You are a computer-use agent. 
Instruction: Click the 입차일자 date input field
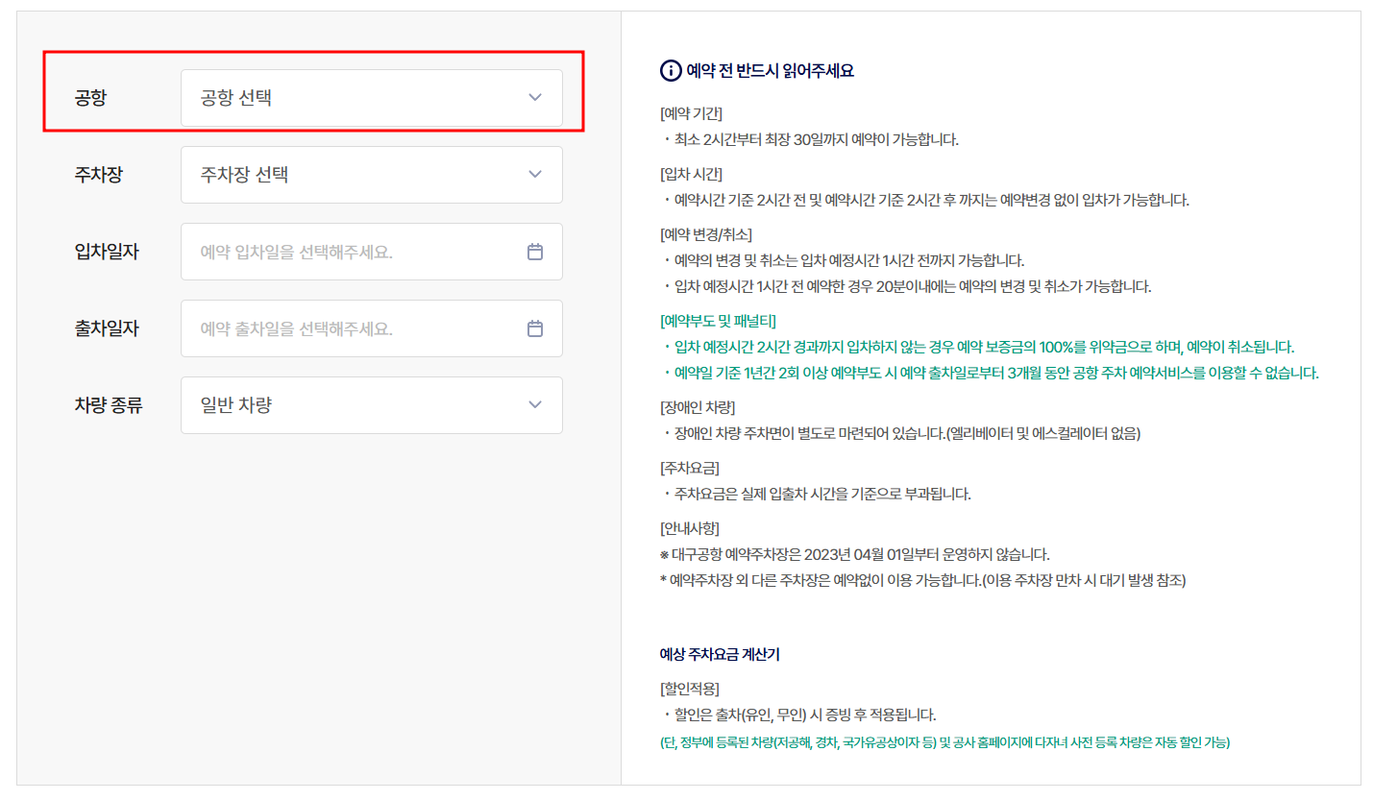[356, 252]
